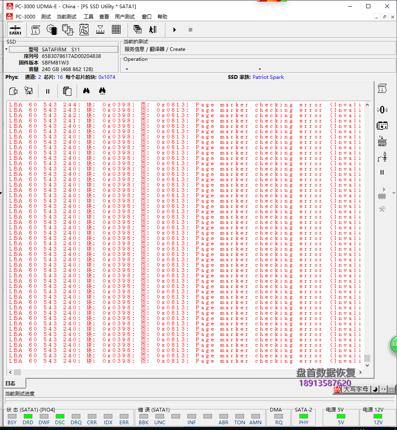The height and width of the screenshot is (430, 397).
Task: Click the running man exit icon
Action: coord(153,29)
